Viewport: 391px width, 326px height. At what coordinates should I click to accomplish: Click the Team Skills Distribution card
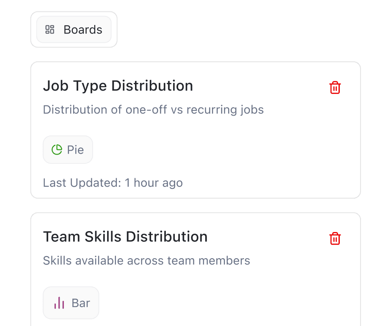click(195, 267)
